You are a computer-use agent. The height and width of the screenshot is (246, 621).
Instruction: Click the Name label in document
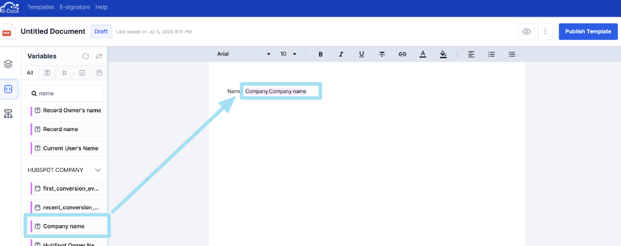[x=234, y=92]
